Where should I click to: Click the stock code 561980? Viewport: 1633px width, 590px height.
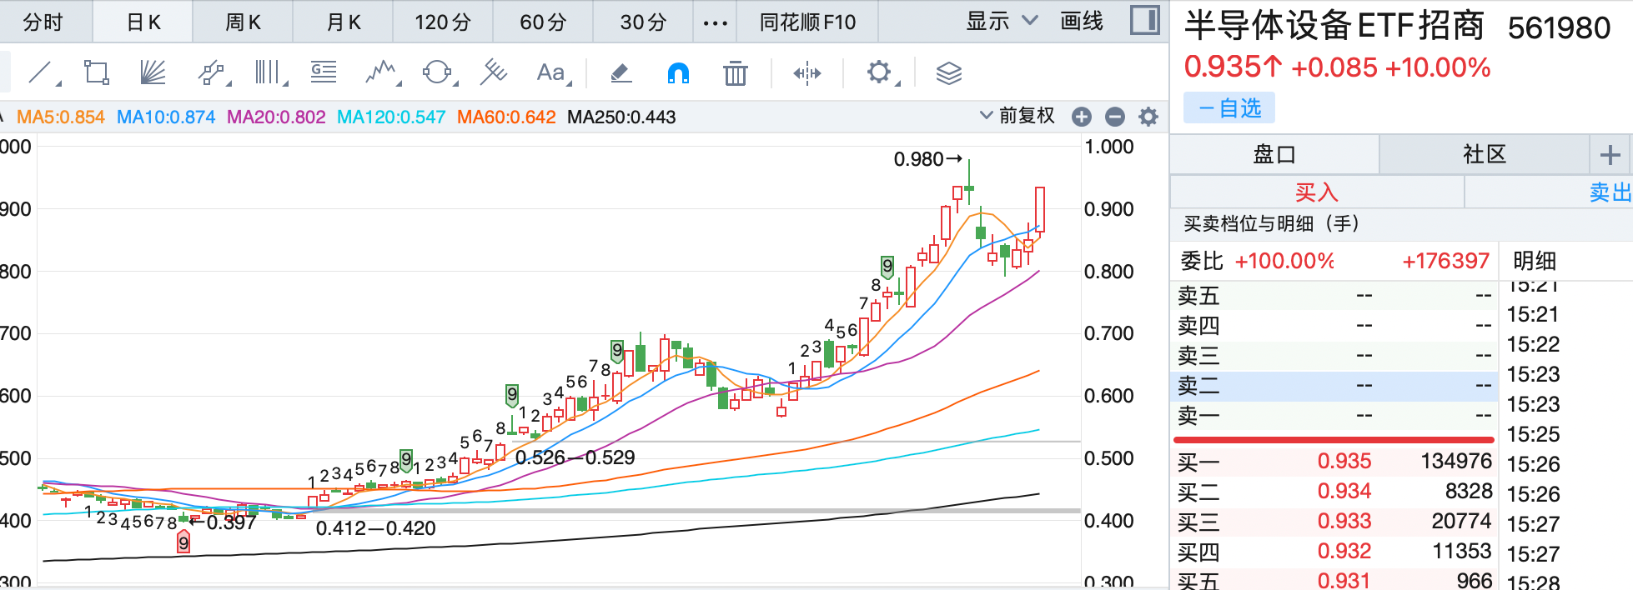point(1559,28)
